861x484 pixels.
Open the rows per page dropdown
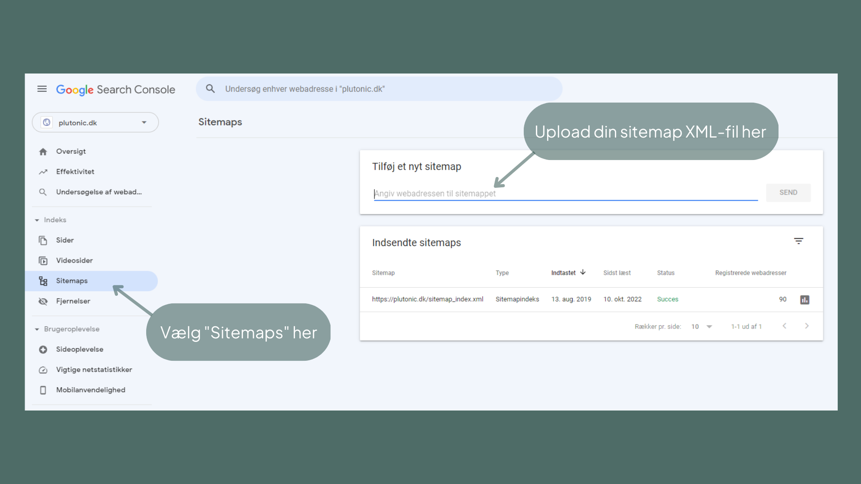[702, 327]
